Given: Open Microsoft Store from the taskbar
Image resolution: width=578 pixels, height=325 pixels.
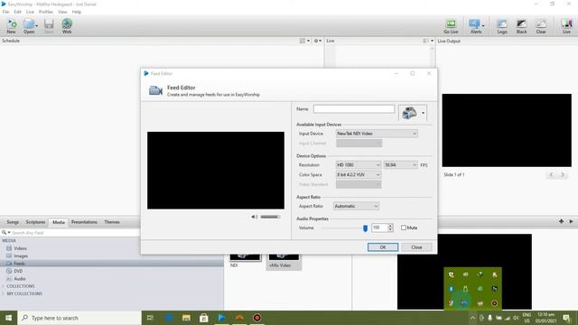Looking at the screenshot, I should click(204, 318).
